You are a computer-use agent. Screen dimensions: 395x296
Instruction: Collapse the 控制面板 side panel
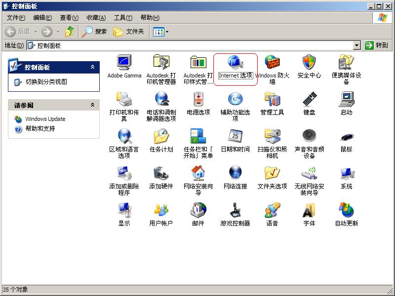[x=93, y=67]
